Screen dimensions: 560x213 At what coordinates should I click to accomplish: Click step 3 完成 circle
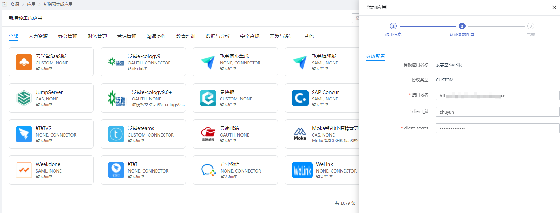click(531, 26)
